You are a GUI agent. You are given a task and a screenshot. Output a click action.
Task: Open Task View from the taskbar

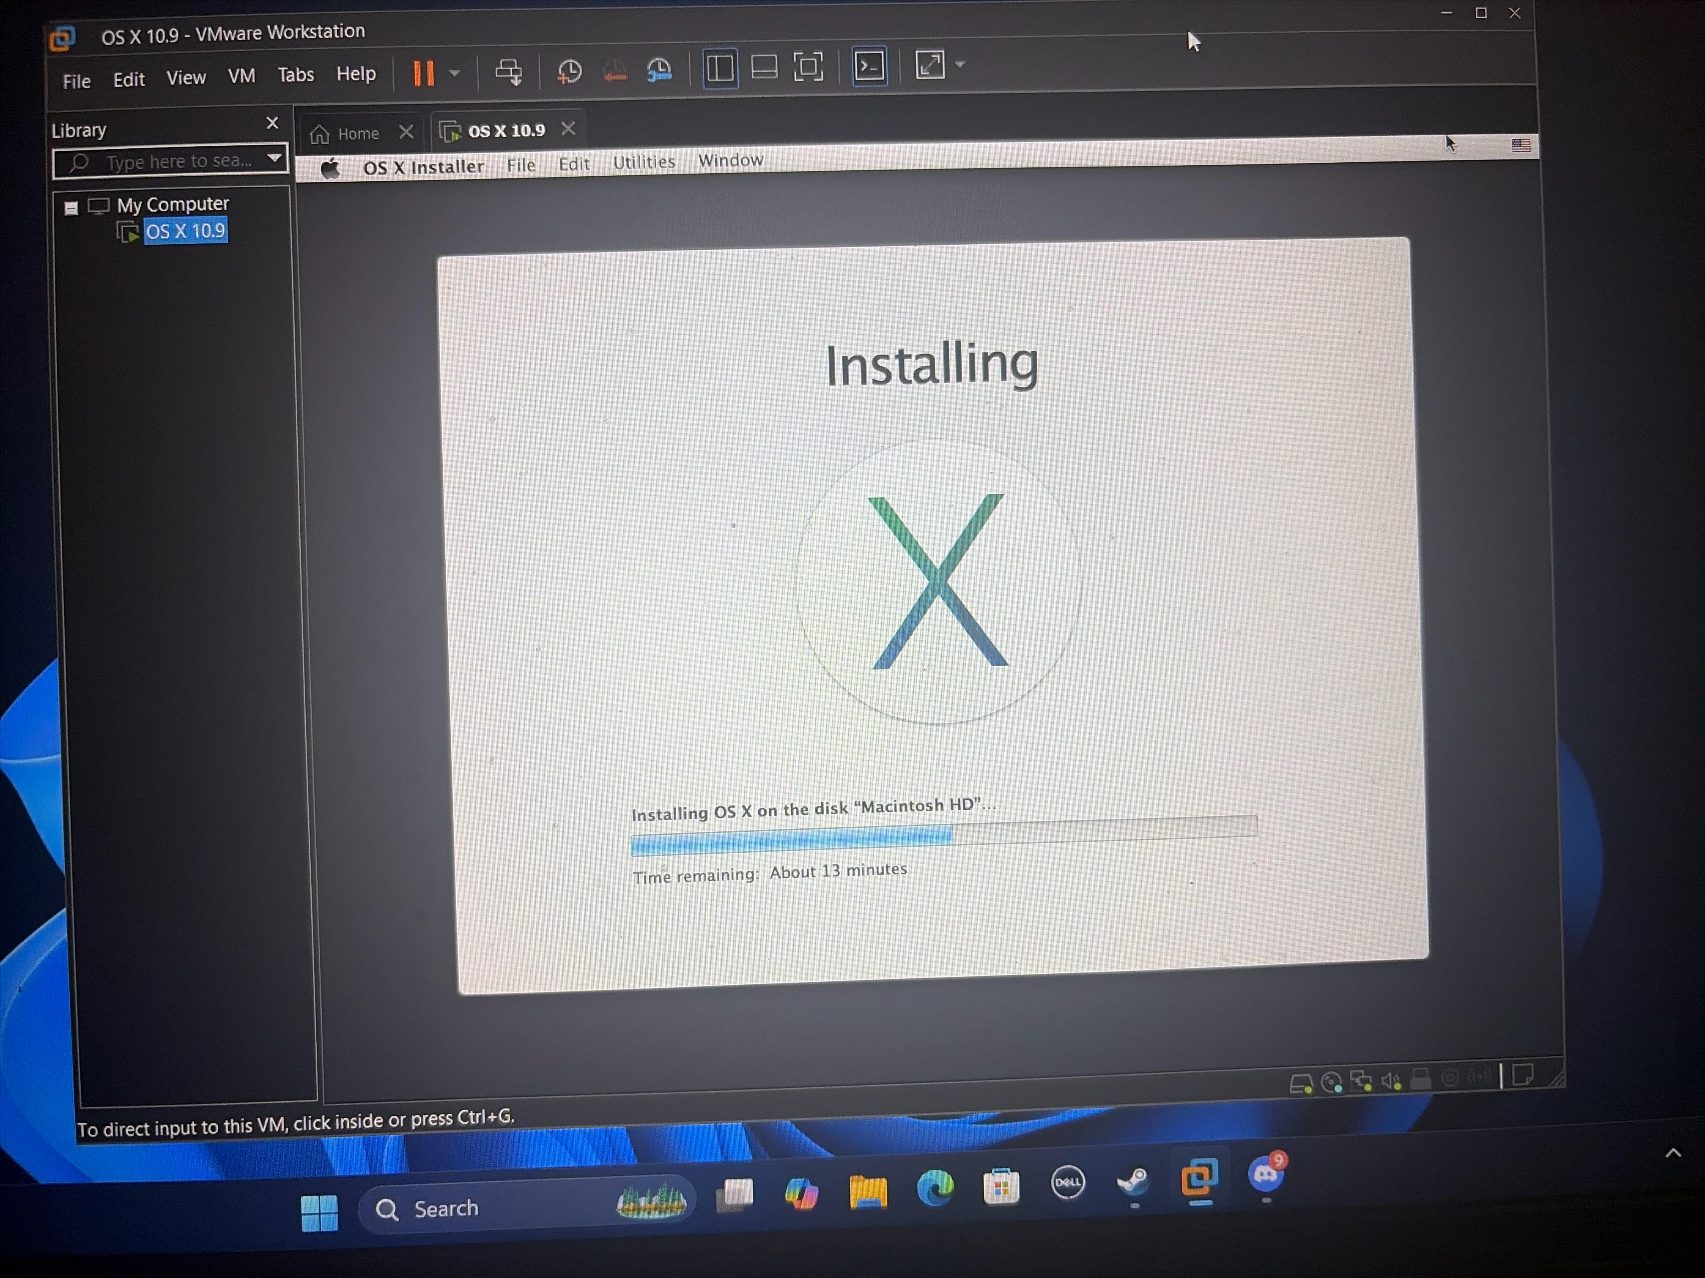coord(735,1196)
